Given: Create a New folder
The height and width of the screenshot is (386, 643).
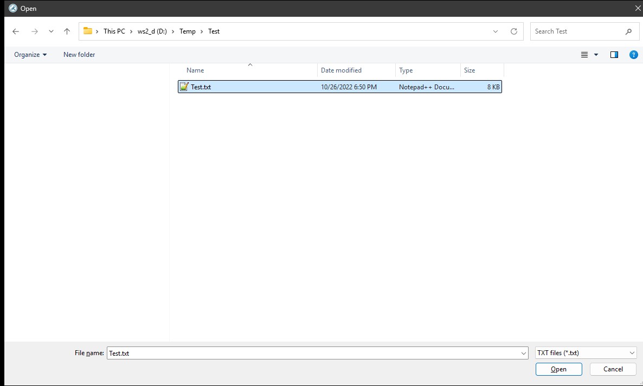Looking at the screenshot, I should click(x=79, y=55).
